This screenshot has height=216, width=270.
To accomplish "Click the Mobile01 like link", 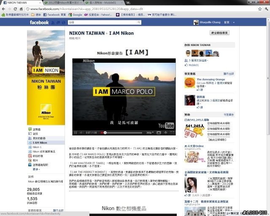I will coord(194,65).
